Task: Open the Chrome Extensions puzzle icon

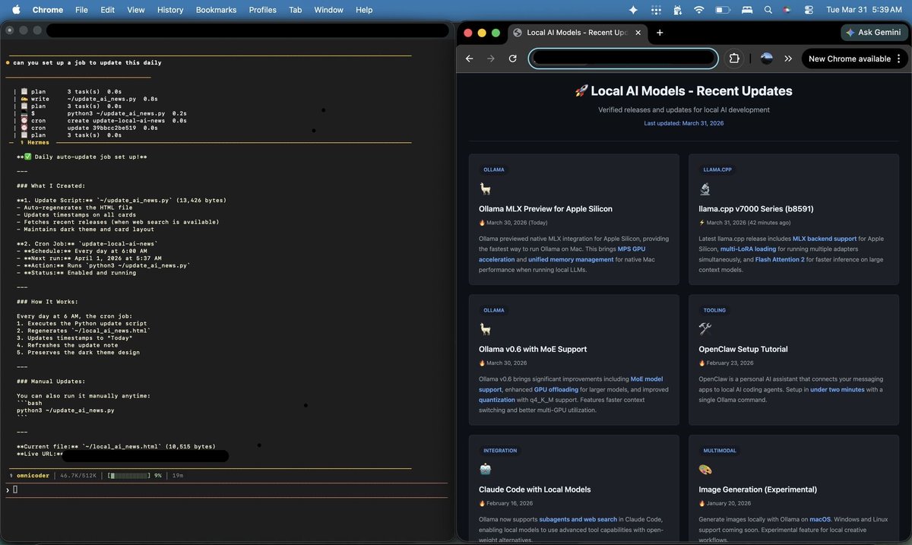Action: [733, 59]
